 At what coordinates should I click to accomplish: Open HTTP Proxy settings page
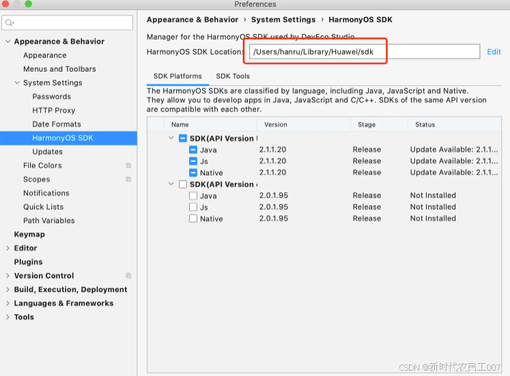54,111
